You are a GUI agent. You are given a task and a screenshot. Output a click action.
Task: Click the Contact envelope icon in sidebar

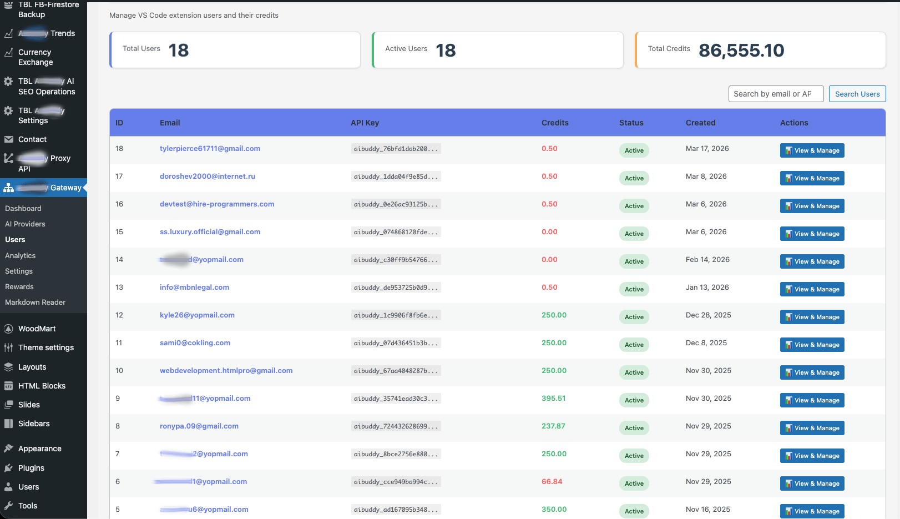click(8, 139)
